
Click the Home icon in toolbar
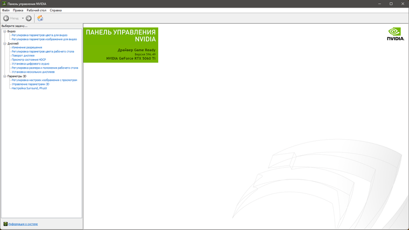coord(40,18)
